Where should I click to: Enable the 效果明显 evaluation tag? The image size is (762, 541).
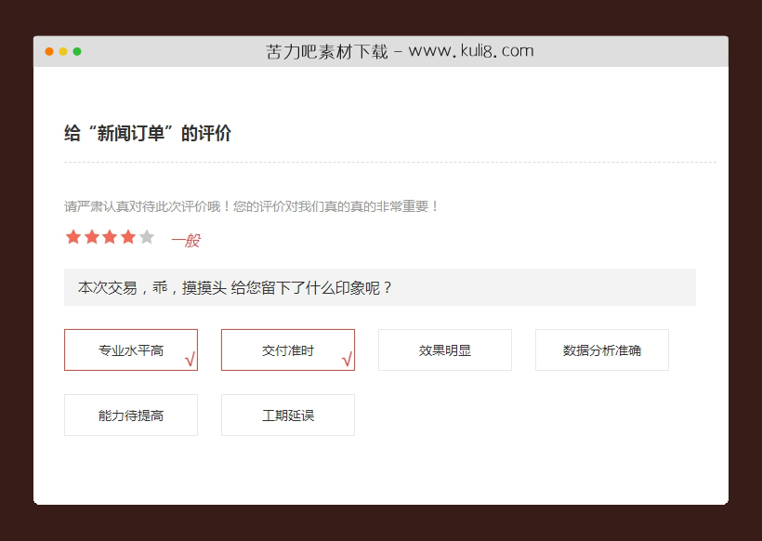[x=444, y=350]
